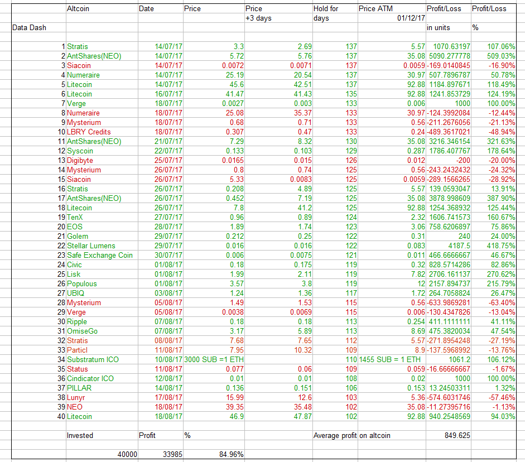Click the 'Lisk' cell
Image resolution: width=525 pixels, height=462 pixels.
(x=102, y=274)
